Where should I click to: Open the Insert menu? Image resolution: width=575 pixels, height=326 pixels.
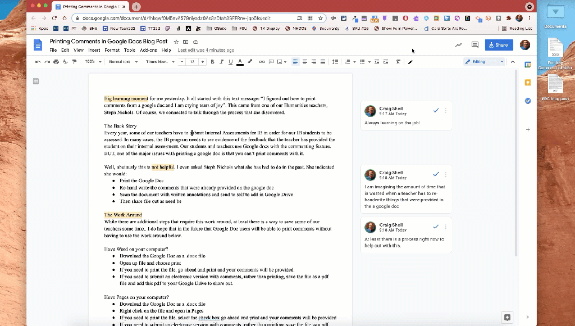(94, 50)
